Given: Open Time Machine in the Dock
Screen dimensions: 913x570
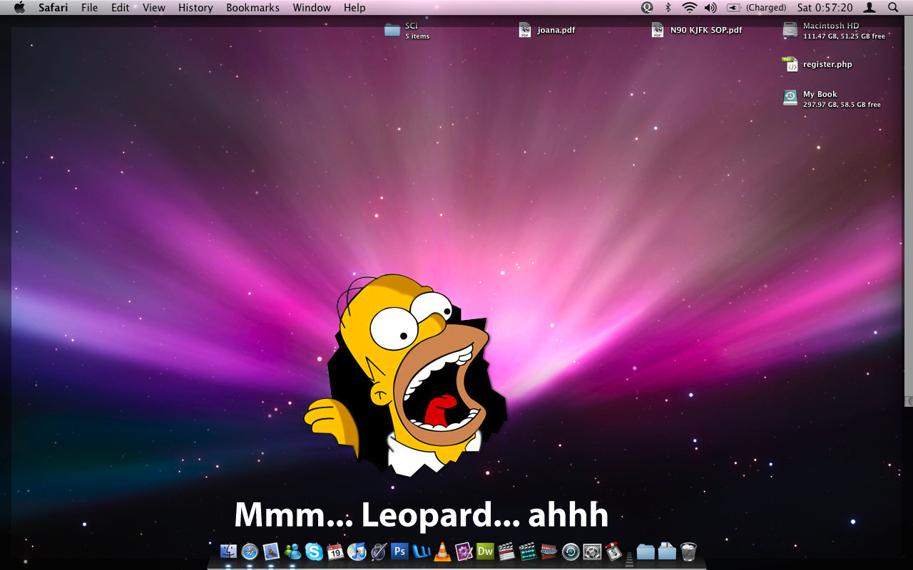Looking at the screenshot, I should coord(571,551).
